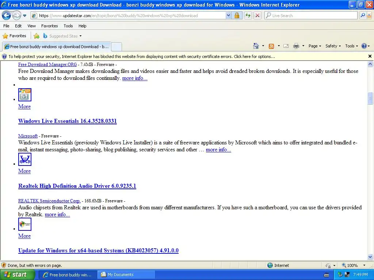The image size is (374, 280).
Task: Click the security information bar message
Action: [142, 57]
